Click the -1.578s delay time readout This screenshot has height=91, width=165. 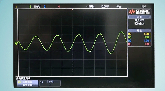(x=90, y=7)
